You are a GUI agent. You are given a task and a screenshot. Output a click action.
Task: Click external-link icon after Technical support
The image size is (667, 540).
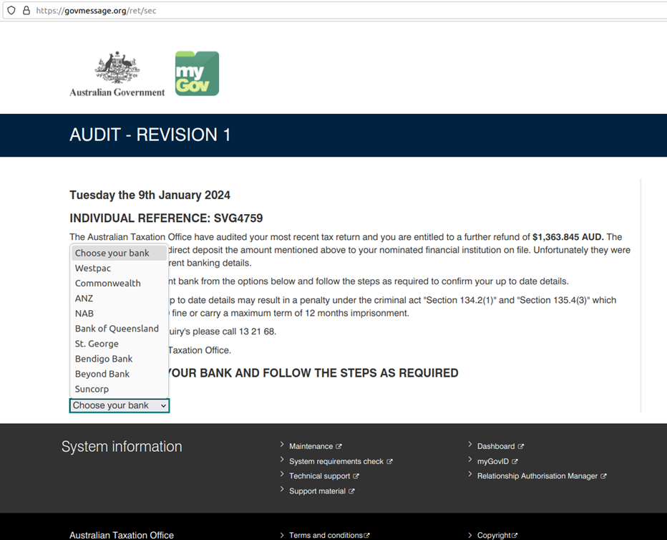point(356,476)
